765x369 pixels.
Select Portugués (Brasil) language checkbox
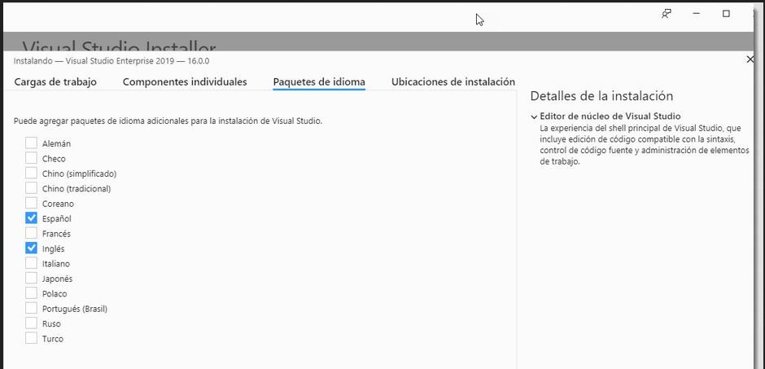[x=31, y=309]
